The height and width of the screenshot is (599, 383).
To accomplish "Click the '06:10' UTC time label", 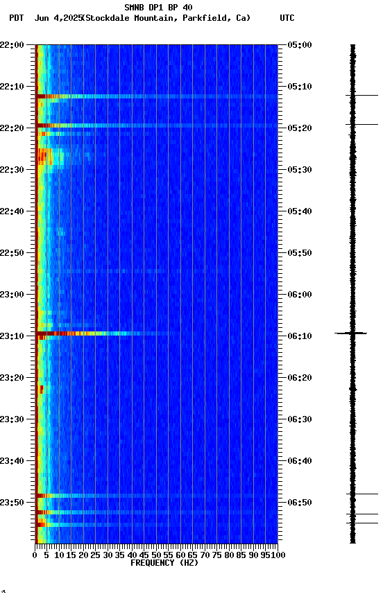I will coord(299,336).
